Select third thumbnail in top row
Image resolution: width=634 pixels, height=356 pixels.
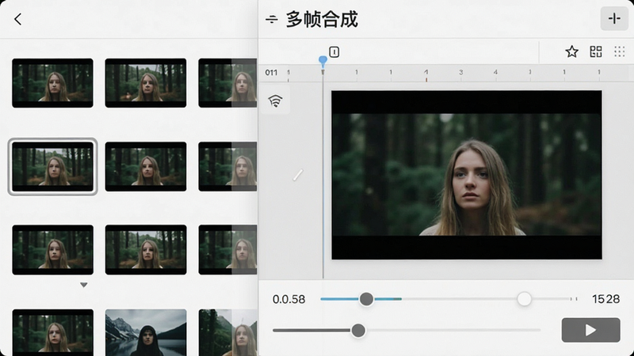click(227, 83)
